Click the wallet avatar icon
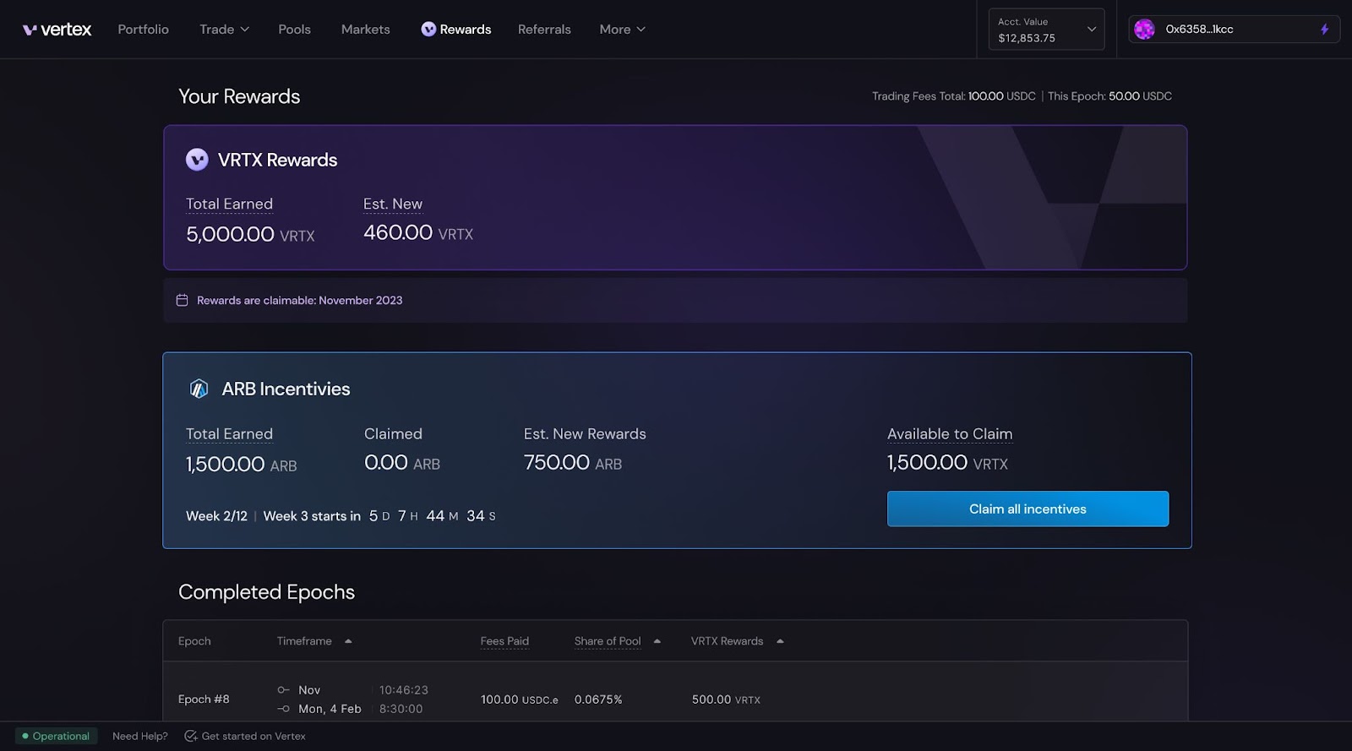The width and height of the screenshot is (1352, 751). click(x=1144, y=30)
